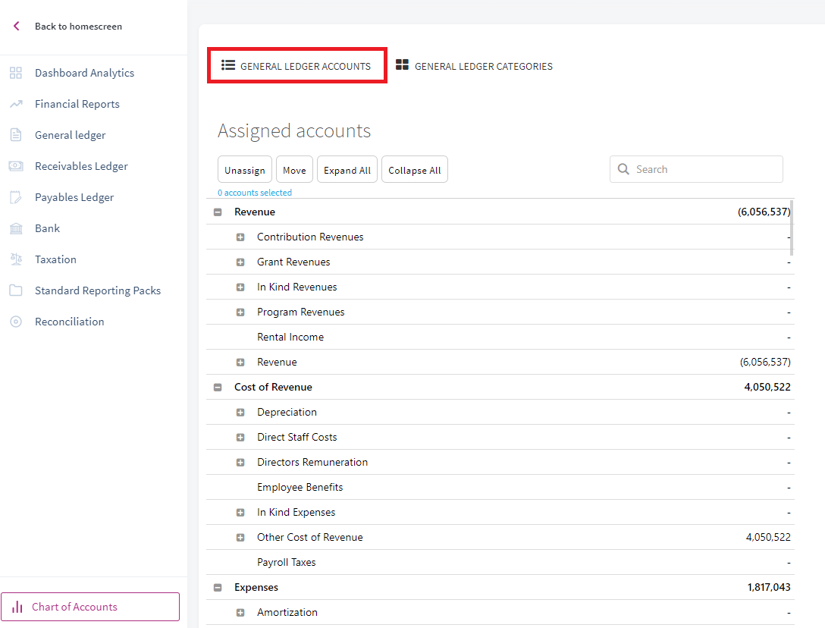
Task: Expand Direct Staff Costs row
Action: tap(240, 438)
